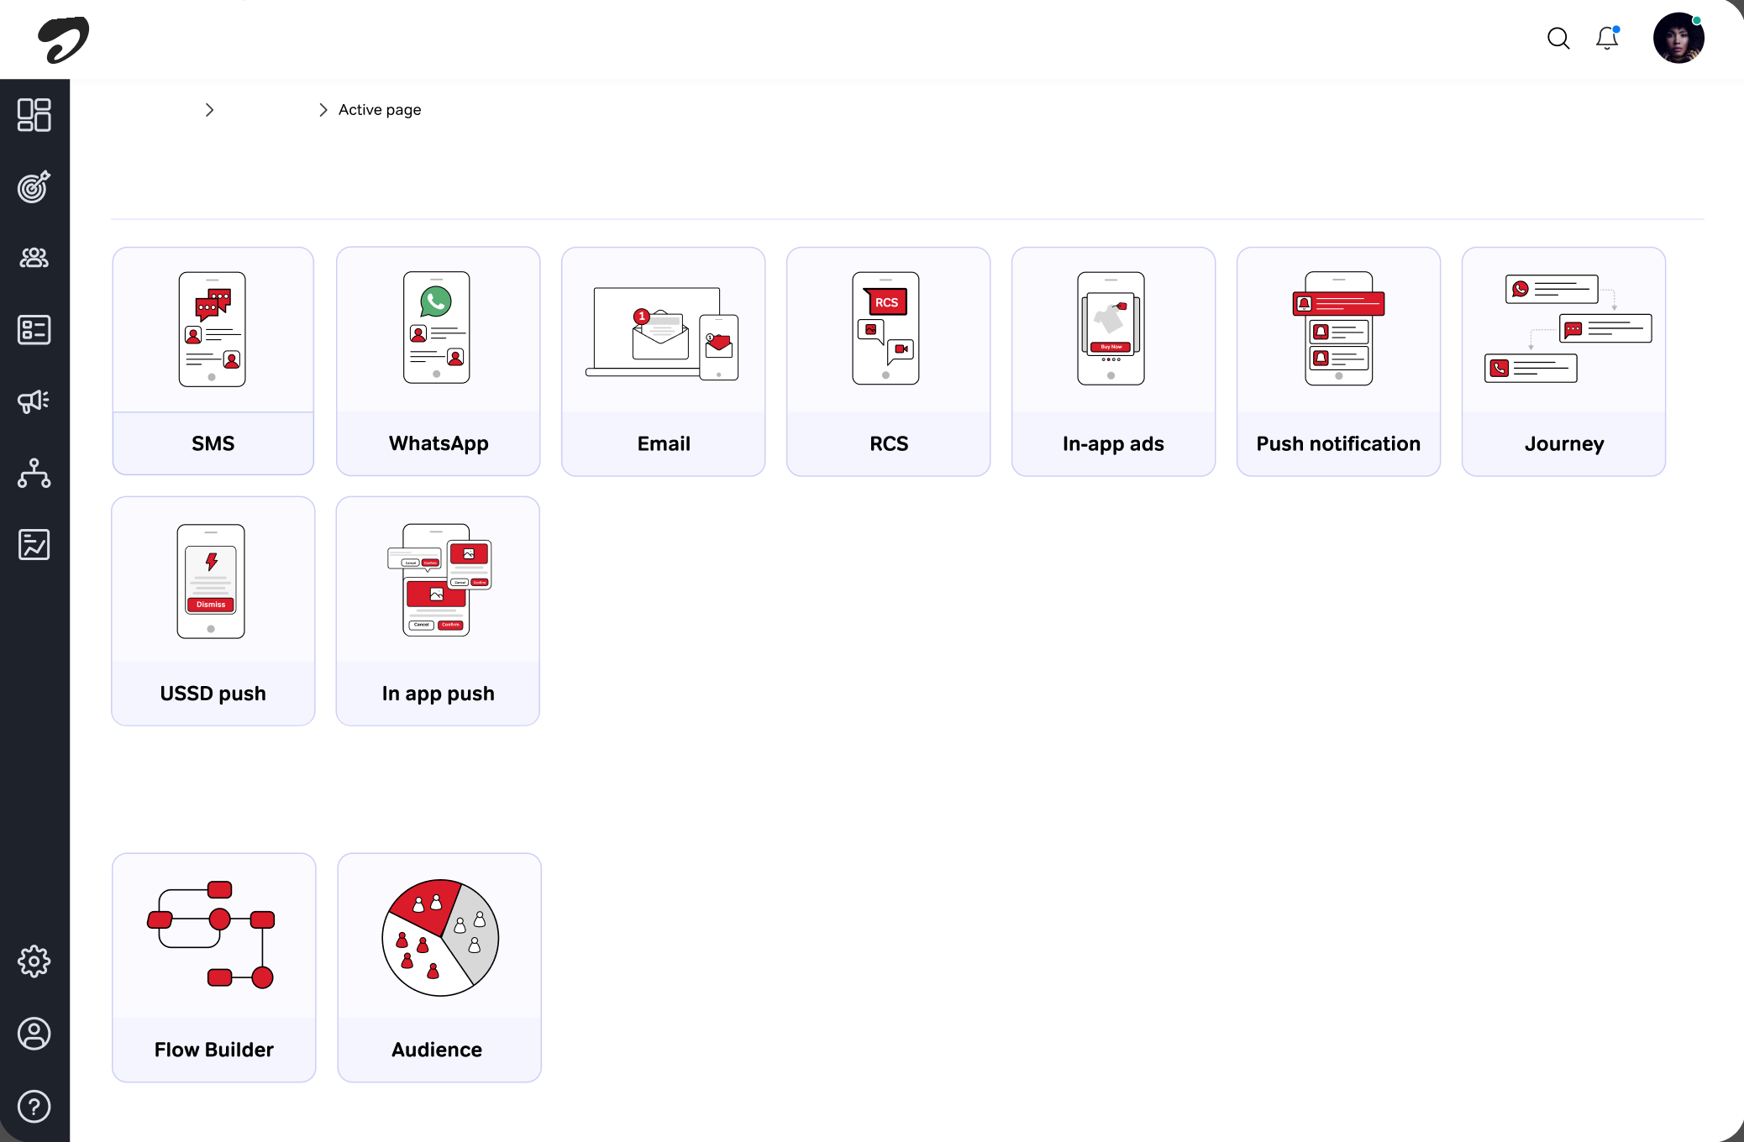Select the Active page breadcrumb

(380, 110)
